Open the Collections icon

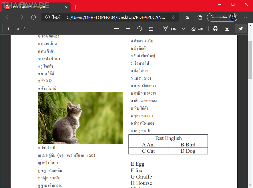[x=200, y=17]
